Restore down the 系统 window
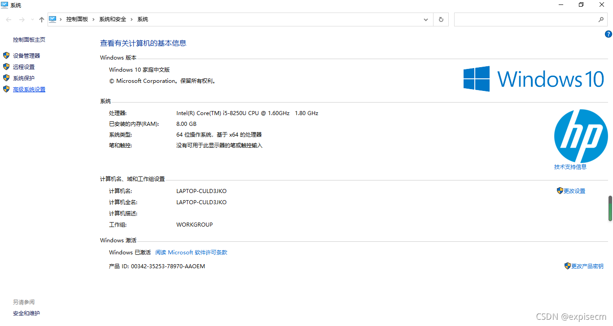 tap(582, 5)
